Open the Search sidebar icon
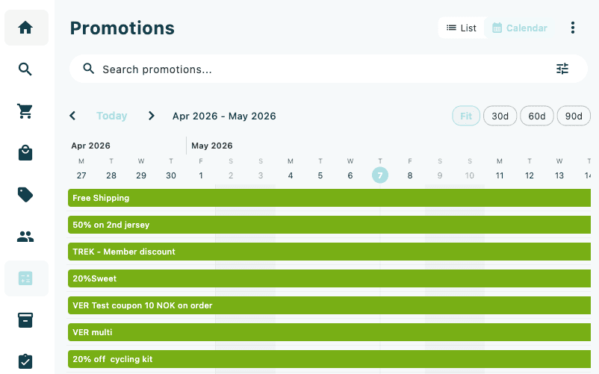This screenshot has height=374, width=599. 25,69
